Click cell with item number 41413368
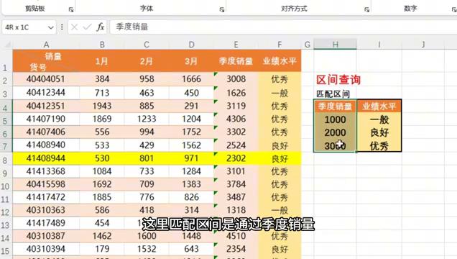Image resolution: width=457 pixels, height=259 pixels. (x=46, y=171)
